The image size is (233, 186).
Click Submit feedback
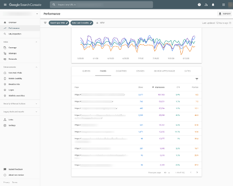(20, 169)
